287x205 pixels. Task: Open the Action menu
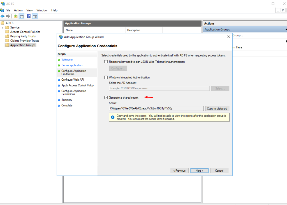coord(18,10)
